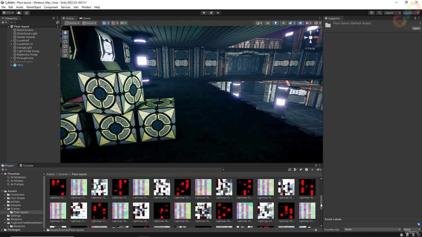422x237 pixels.
Task: Toggle 2D view mode in Scene
Action: point(267,23)
